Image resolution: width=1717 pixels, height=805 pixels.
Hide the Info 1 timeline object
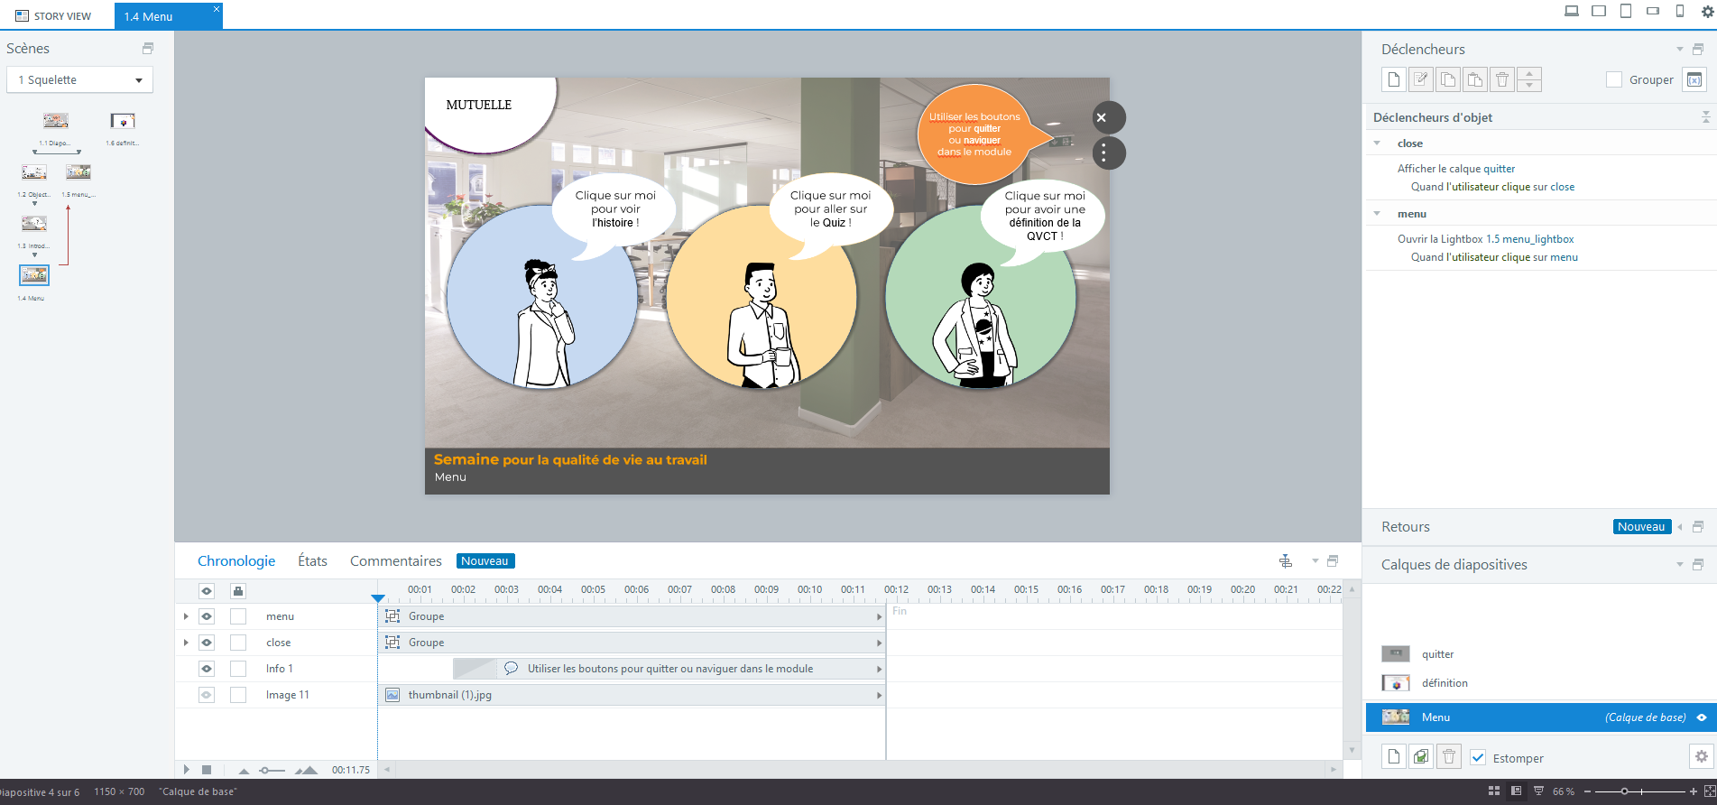(207, 669)
